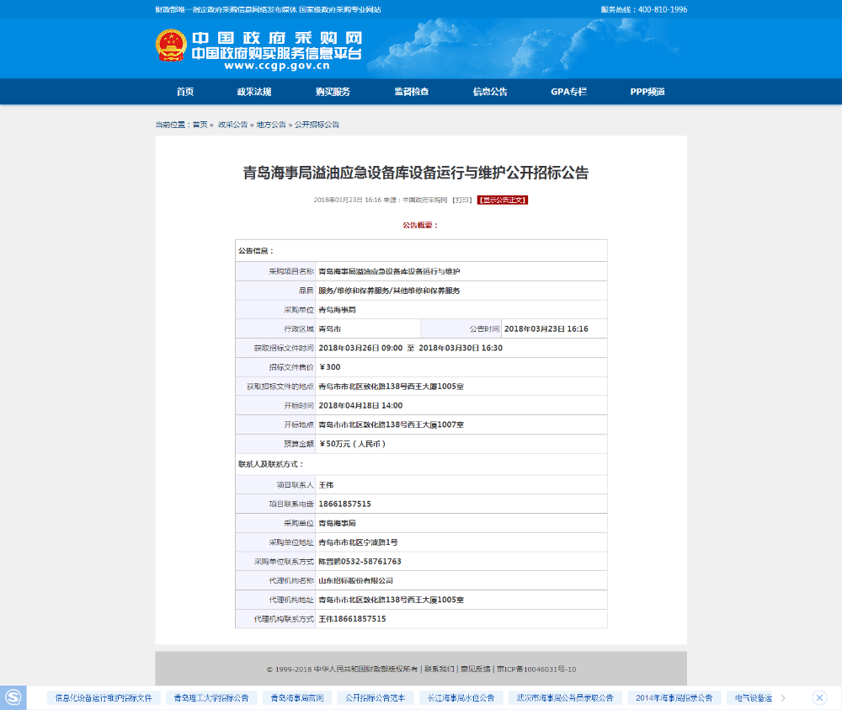
Task: Go to 政采公告 in breadcrumb
Action: point(232,125)
